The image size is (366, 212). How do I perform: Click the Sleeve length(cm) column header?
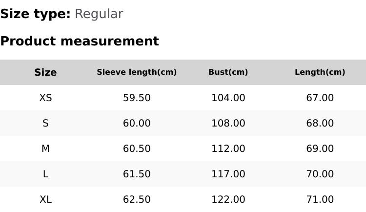(x=137, y=72)
